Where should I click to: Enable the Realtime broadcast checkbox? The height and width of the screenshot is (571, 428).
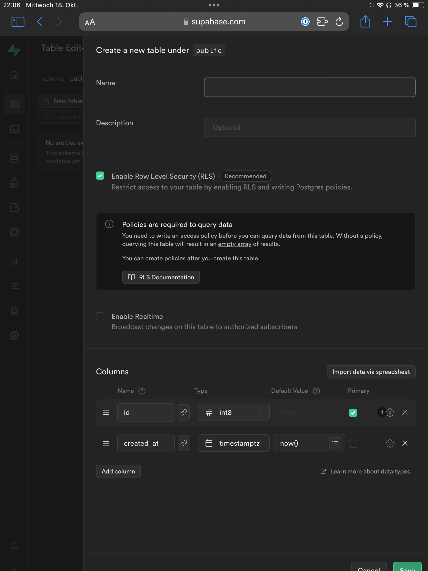click(100, 316)
